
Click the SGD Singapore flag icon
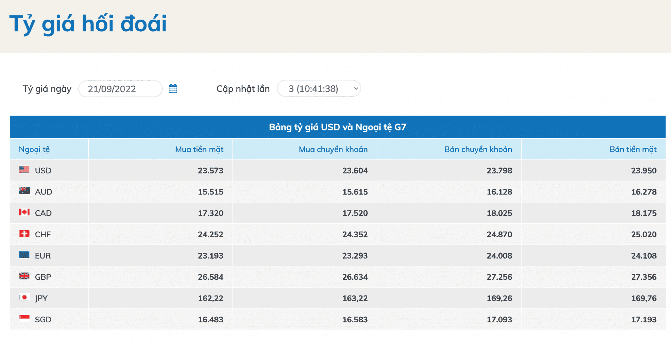tap(24, 318)
